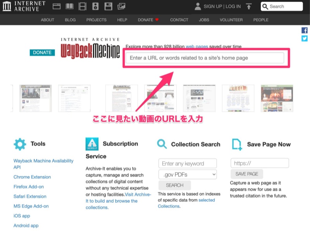Image resolution: width=310 pixels, height=238 pixels.
Task: Share the page via the Twitter icon
Action: point(305,38)
